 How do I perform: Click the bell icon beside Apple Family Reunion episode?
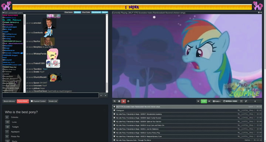pos(114,118)
